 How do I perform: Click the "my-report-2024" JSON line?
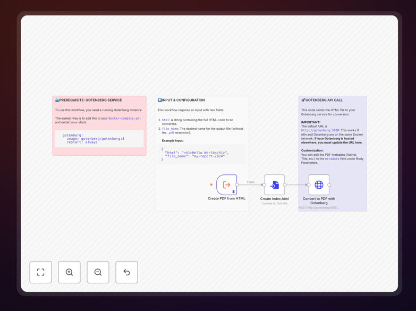pyautogui.click(x=195, y=156)
